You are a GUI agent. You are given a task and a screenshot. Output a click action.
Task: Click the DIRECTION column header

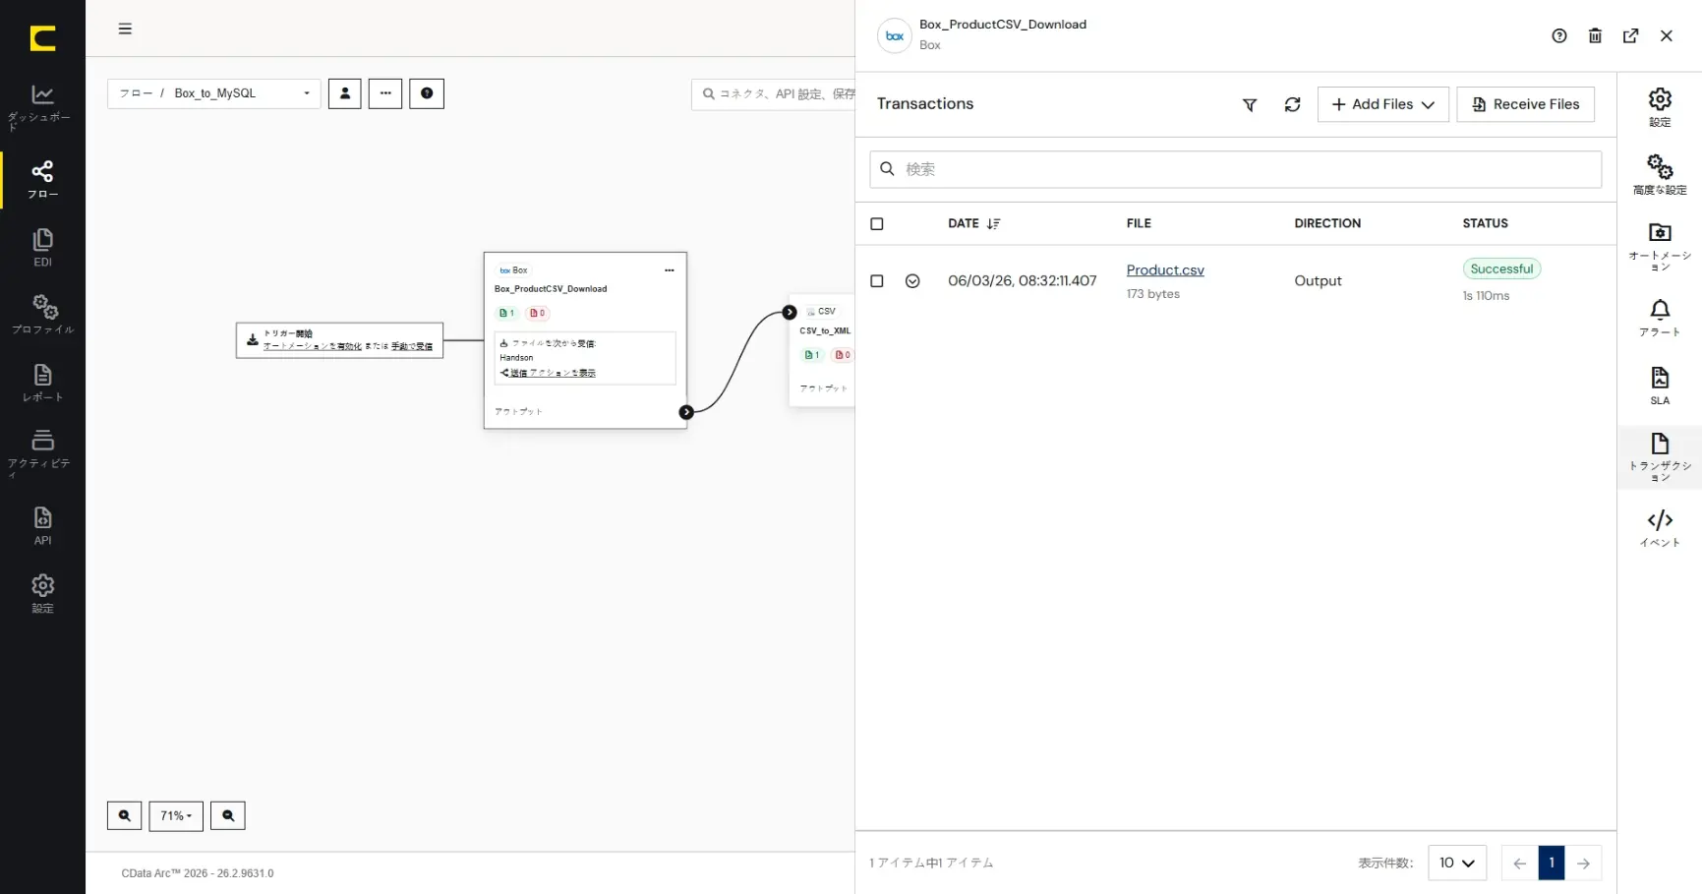tap(1327, 223)
